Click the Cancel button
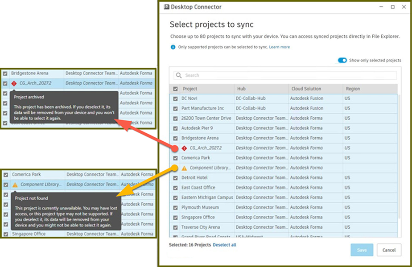Viewport: 412px width, 267px height. pos(389,250)
